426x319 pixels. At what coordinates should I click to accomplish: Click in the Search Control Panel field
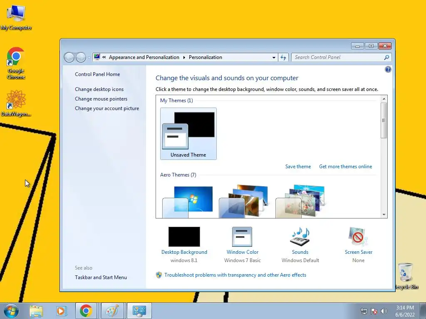pos(337,57)
